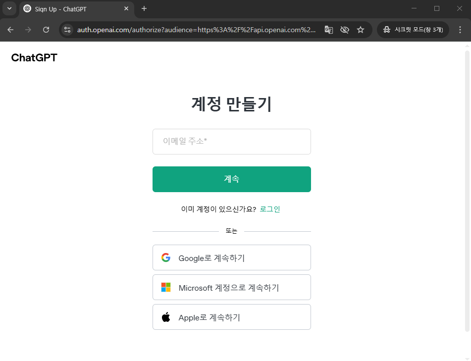The image size is (471, 361).
Task: Click the address bar URL
Action: tap(196, 30)
